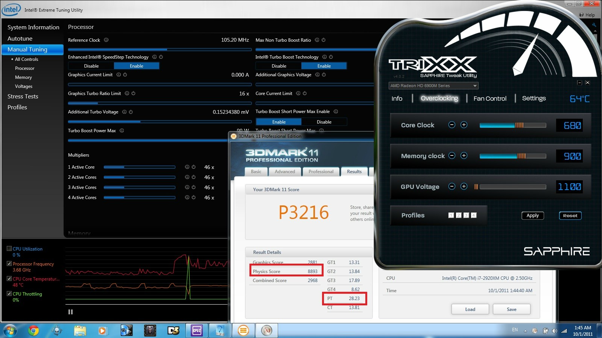Select TRIXX profile slot 1
This screenshot has height=338, width=602.
point(451,215)
